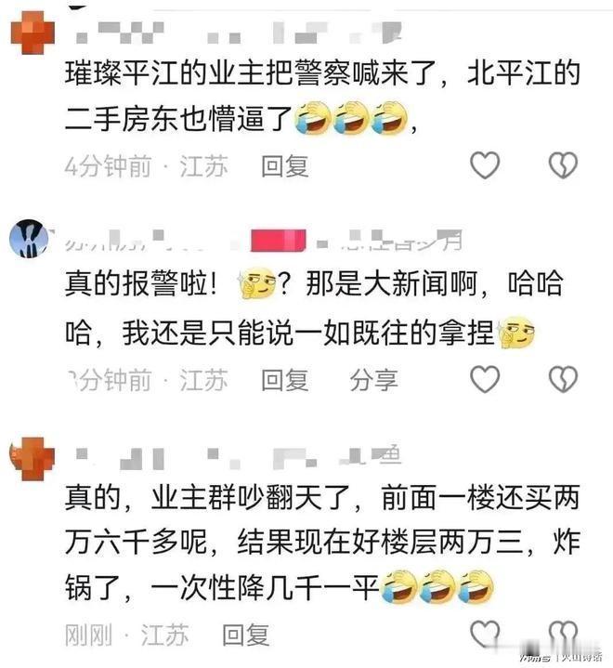The image size is (613, 668).
Task: Like the first comment about 璀璨平江
Action: point(485,164)
